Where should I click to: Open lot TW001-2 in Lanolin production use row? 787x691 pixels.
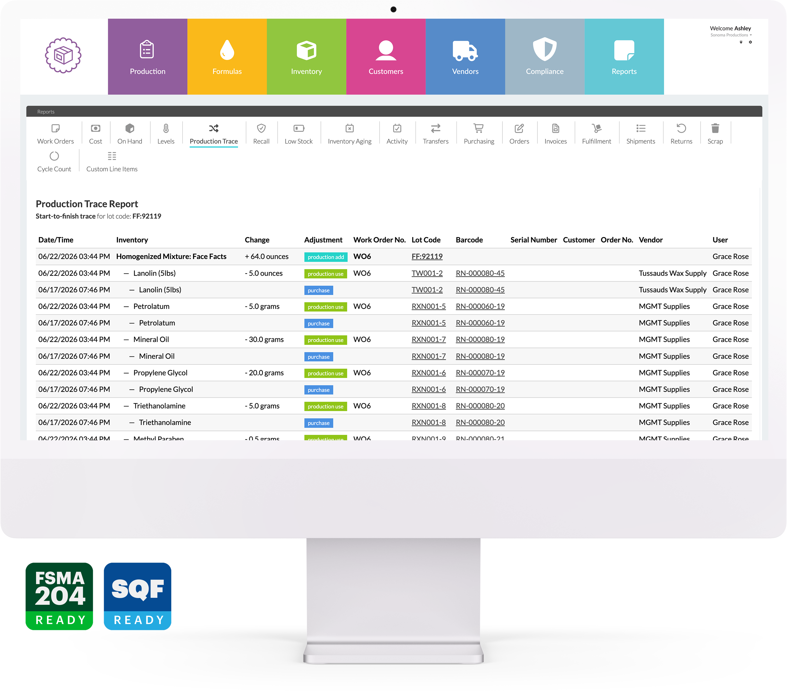pyautogui.click(x=427, y=273)
